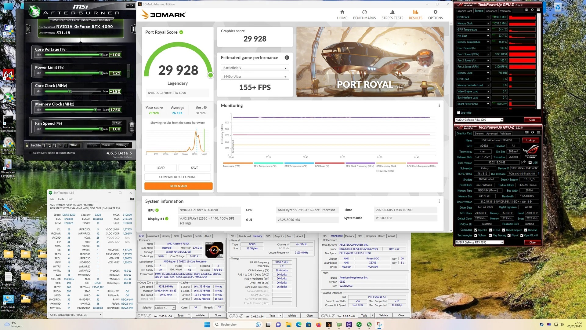Expand the 1440p Ultra resolution dropdown
586x330 pixels.
(255, 77)
